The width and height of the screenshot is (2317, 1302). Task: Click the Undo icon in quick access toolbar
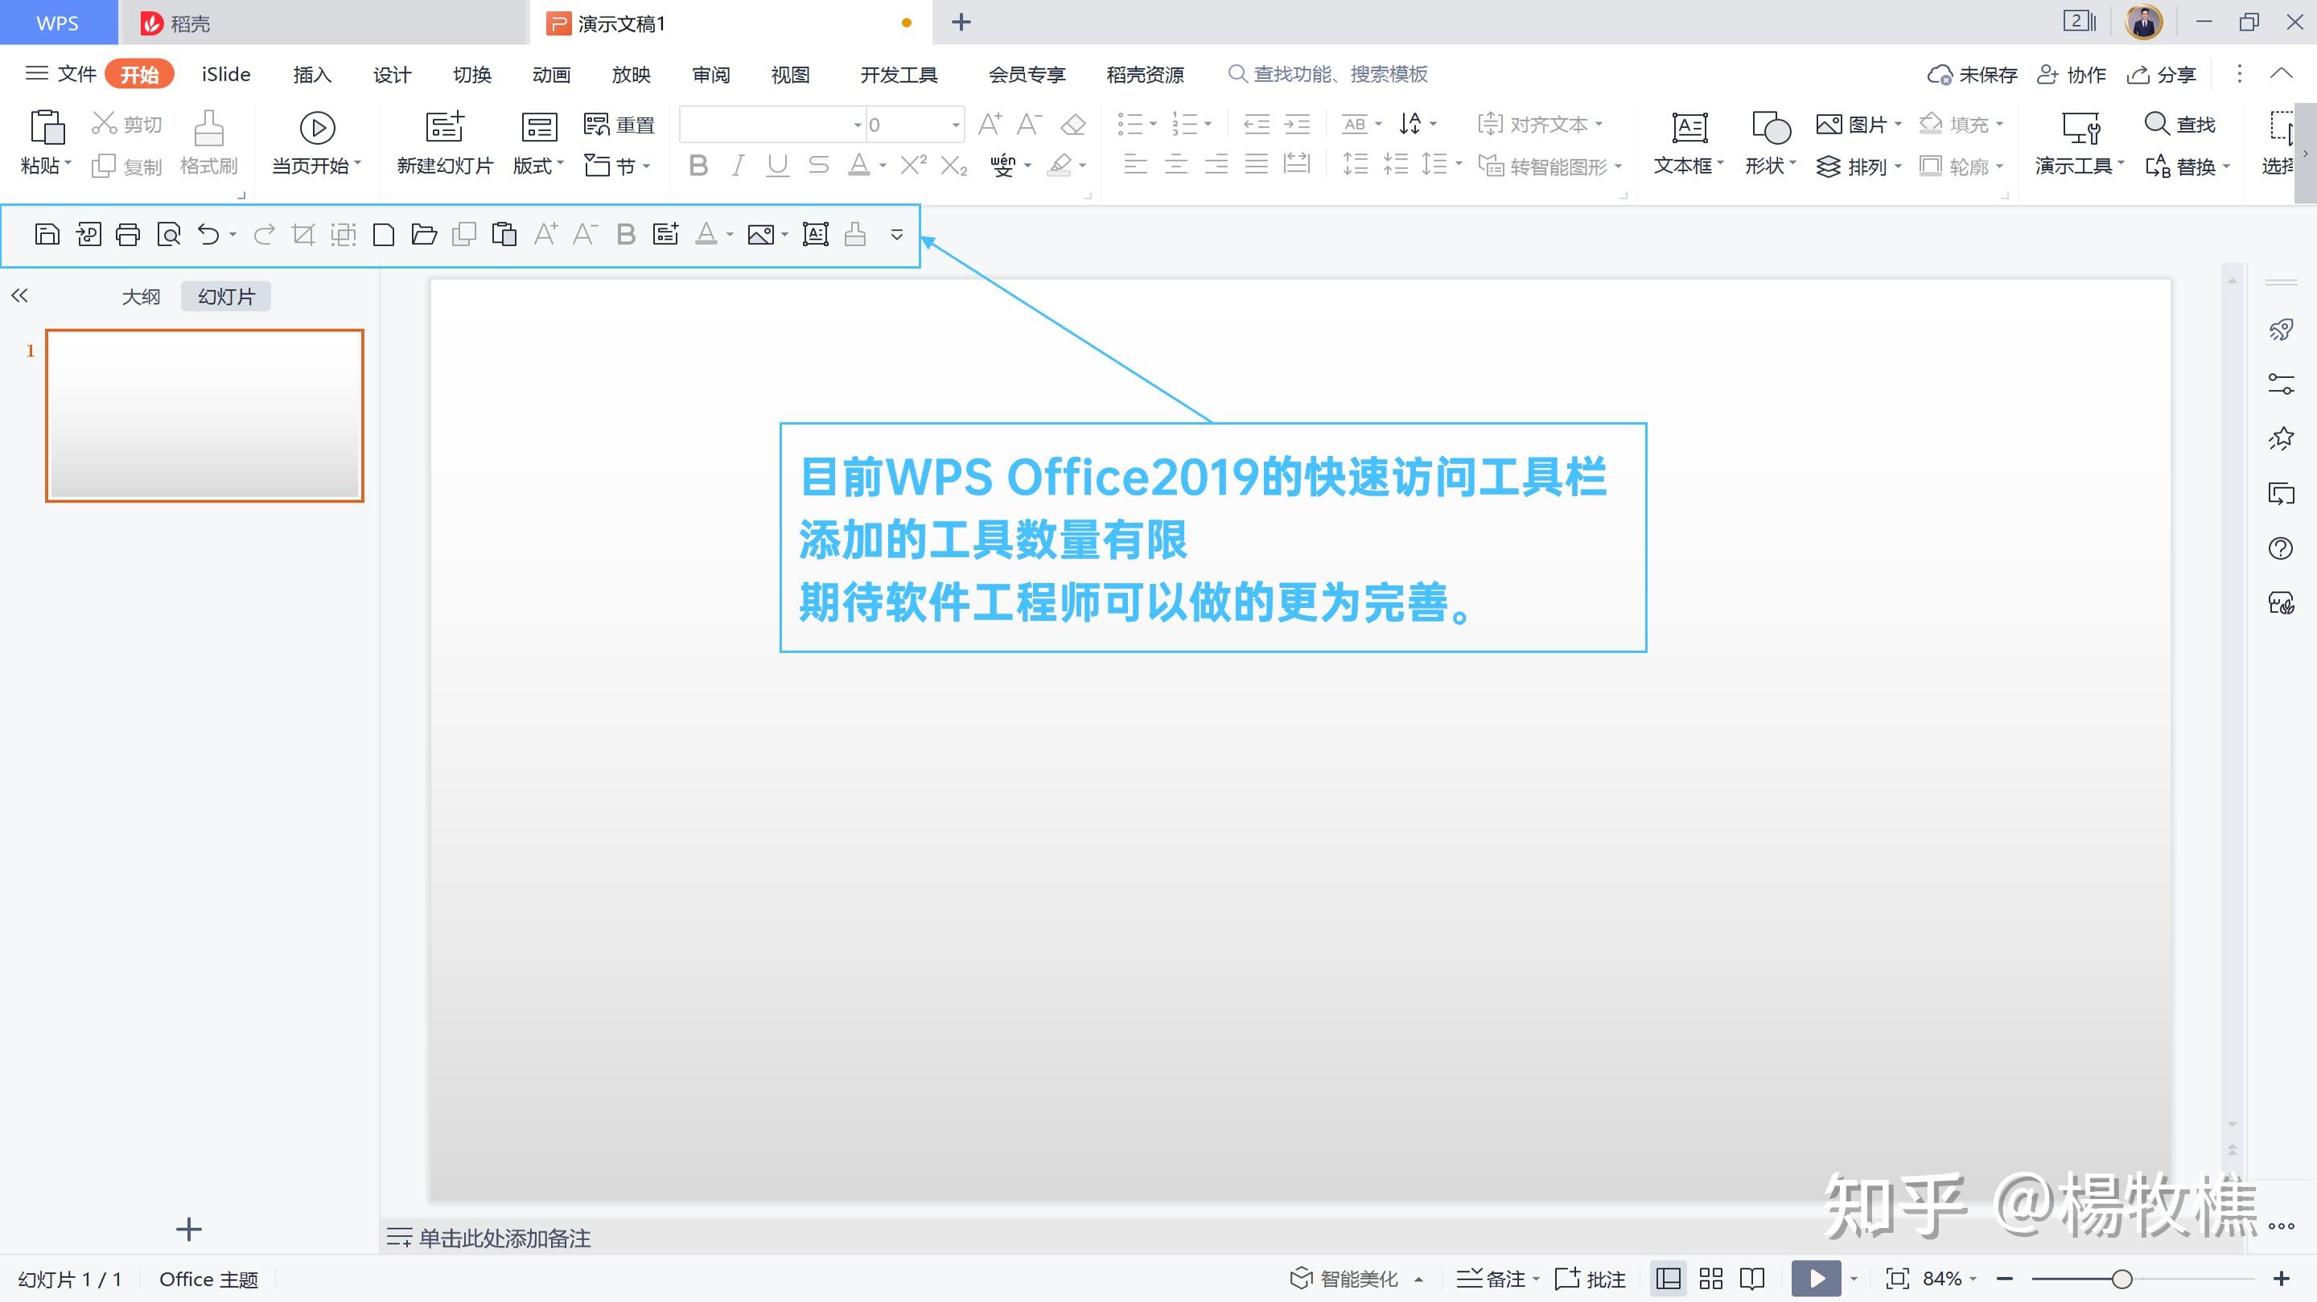tap(208, 235)
